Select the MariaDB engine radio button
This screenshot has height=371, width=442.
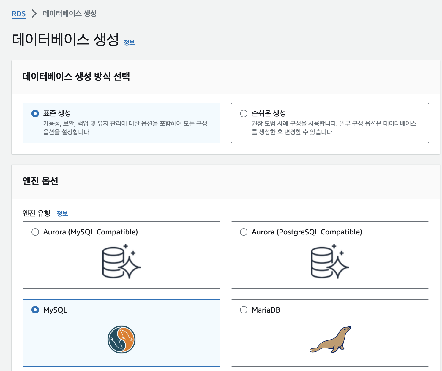244,310
